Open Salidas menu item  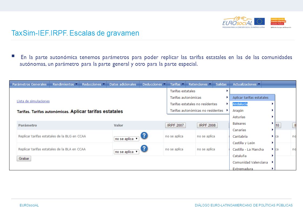click(221, 84)
